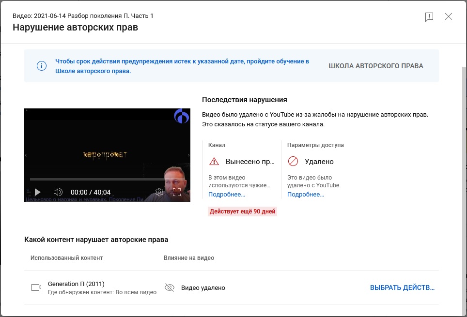
Task: Click the video name line in dialog header
Action: (x=83, y=16)
